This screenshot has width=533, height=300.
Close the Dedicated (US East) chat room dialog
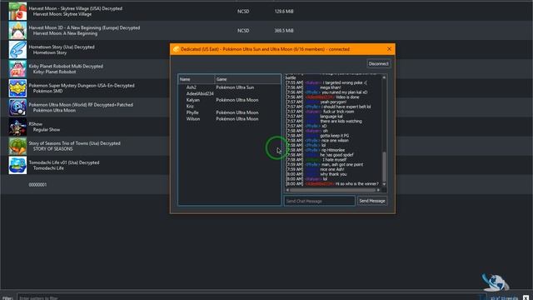pyautogui.click(x=389, y=49)
